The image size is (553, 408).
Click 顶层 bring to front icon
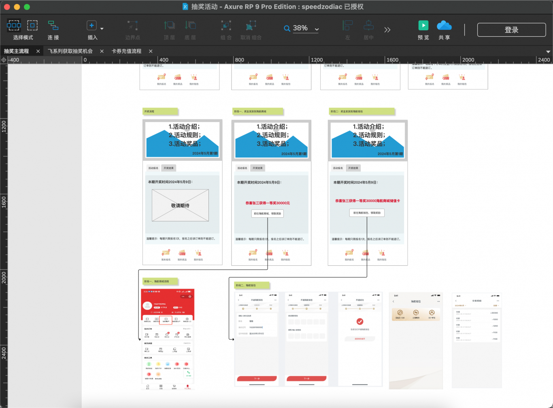coord(169,25)
